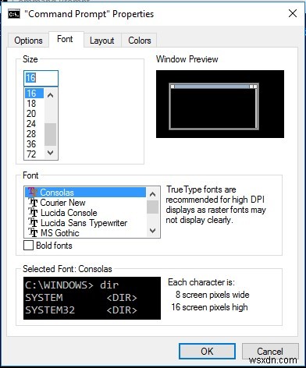Click the TrueType icon beside Lucida Console

tap(33, 213)
